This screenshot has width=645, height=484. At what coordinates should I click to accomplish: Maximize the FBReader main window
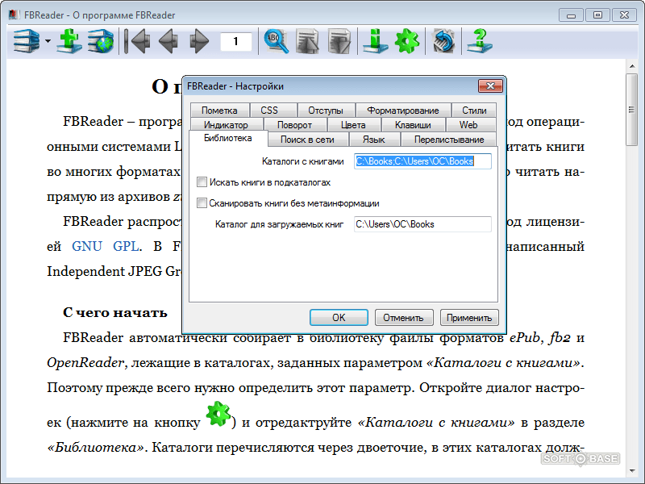tap(597, 15)
